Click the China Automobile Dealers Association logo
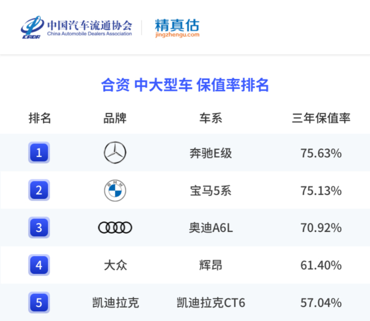The height and width of the screenshot is (321, 370). point(33,27)
